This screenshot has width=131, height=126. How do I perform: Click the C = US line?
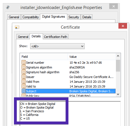(25, 118)
